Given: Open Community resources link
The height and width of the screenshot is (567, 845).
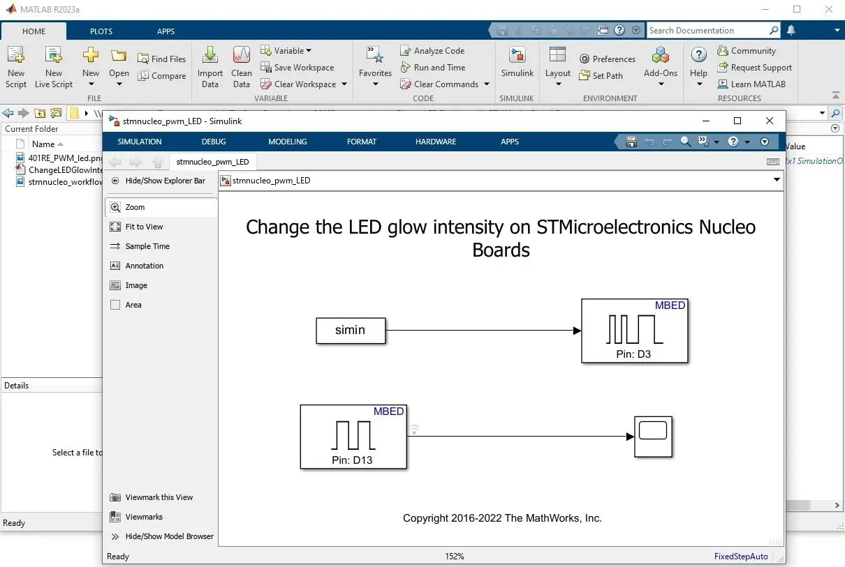Looking at the screenshot, I should (747, 51).
